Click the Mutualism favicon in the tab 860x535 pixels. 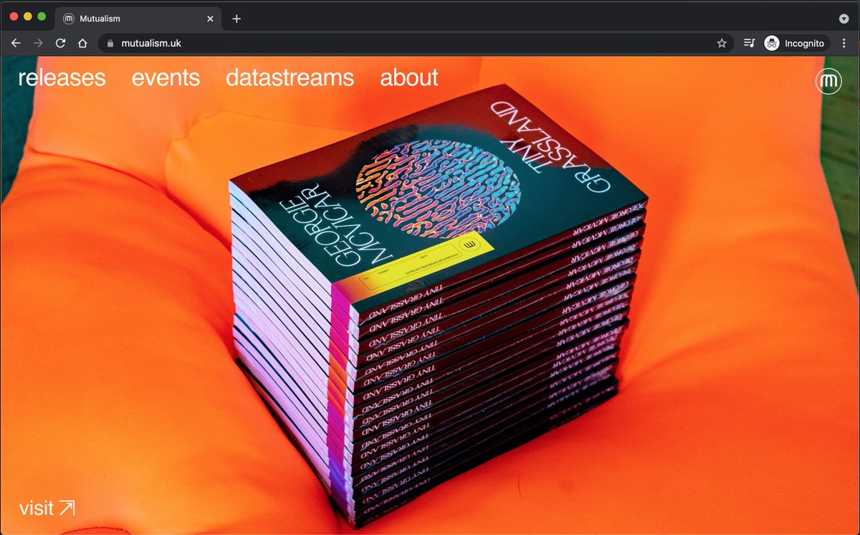(70, 19)
